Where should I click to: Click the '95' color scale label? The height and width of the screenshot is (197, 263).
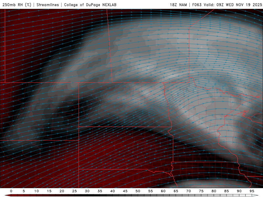coord(252,191)
